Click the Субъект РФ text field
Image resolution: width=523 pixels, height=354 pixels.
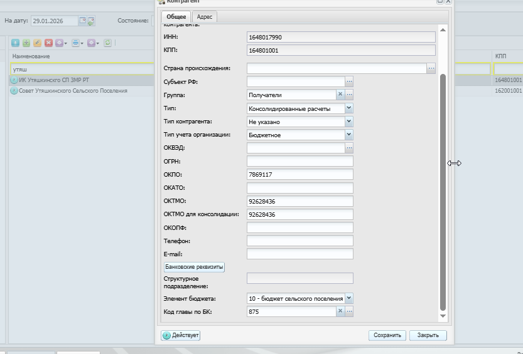tap(296, 81)
